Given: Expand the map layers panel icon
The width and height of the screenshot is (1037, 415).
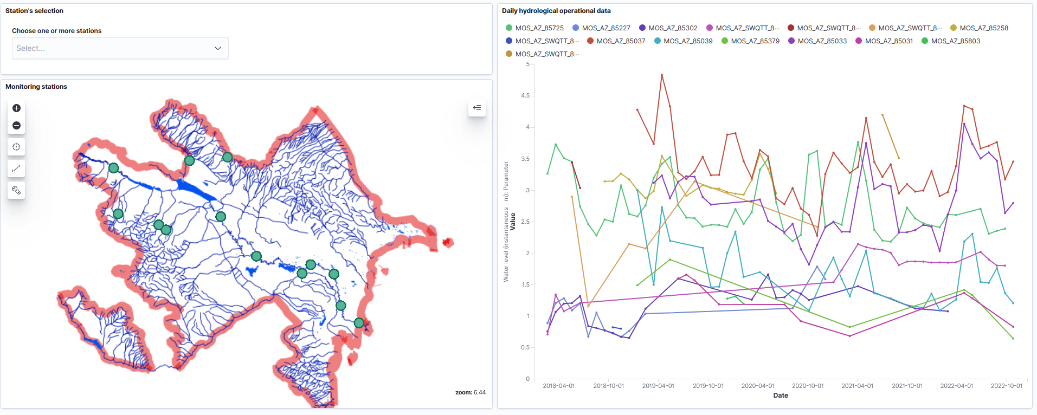Looking at the screenshot, I should (x=477, y=108).
